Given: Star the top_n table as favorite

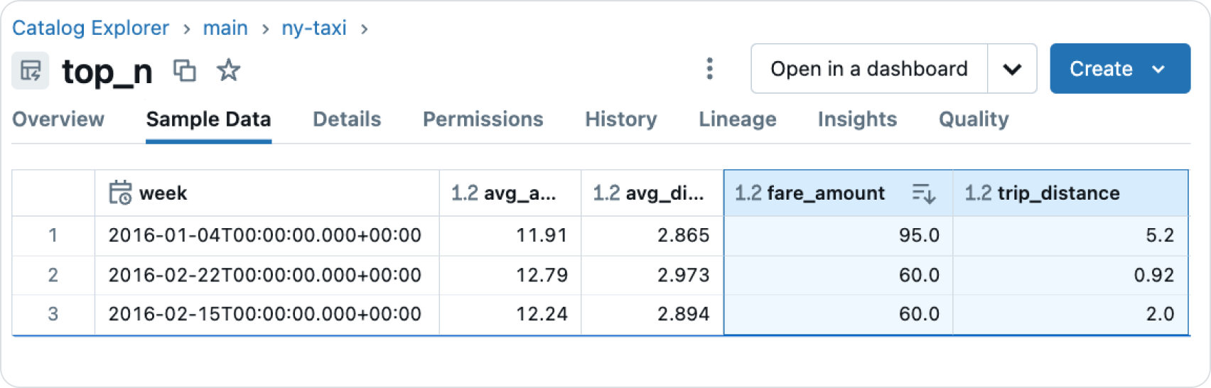Looking at the screenshot, I should (228, 70).
